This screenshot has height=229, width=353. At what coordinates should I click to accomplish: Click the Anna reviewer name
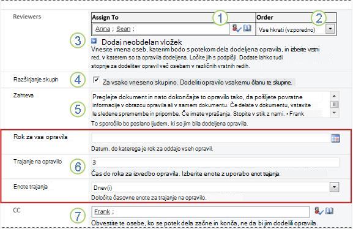tap(103, 29)
